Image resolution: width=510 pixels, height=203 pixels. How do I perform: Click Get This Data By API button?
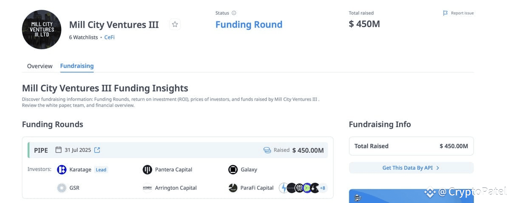click(411, 168)
